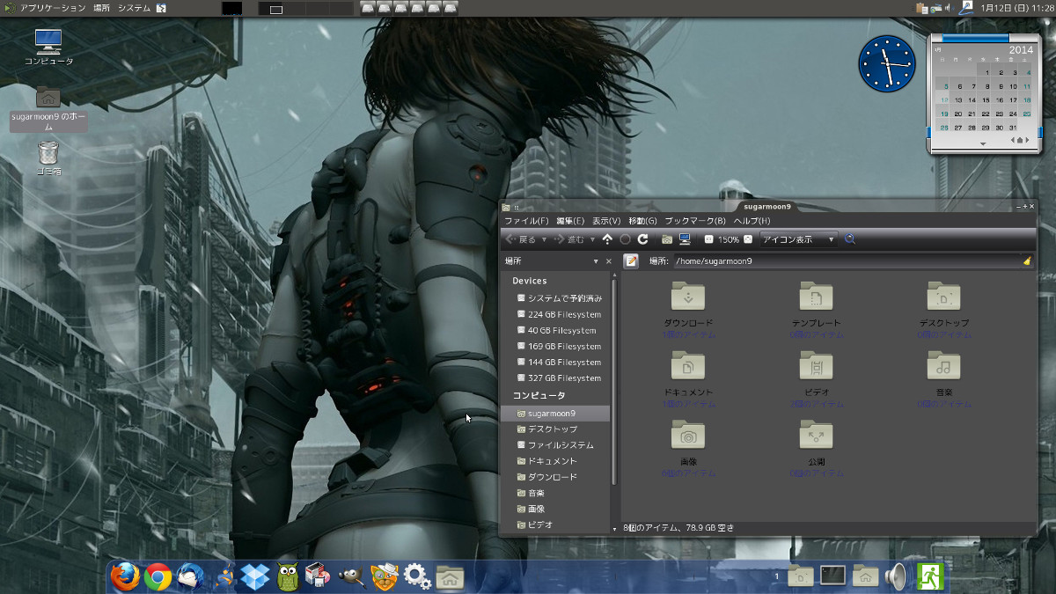Image resolution: width=1056 pixels, height=594 pixels.
Task: Select sugarmoon9 home folder desktop icon
Action: (48, 108)
